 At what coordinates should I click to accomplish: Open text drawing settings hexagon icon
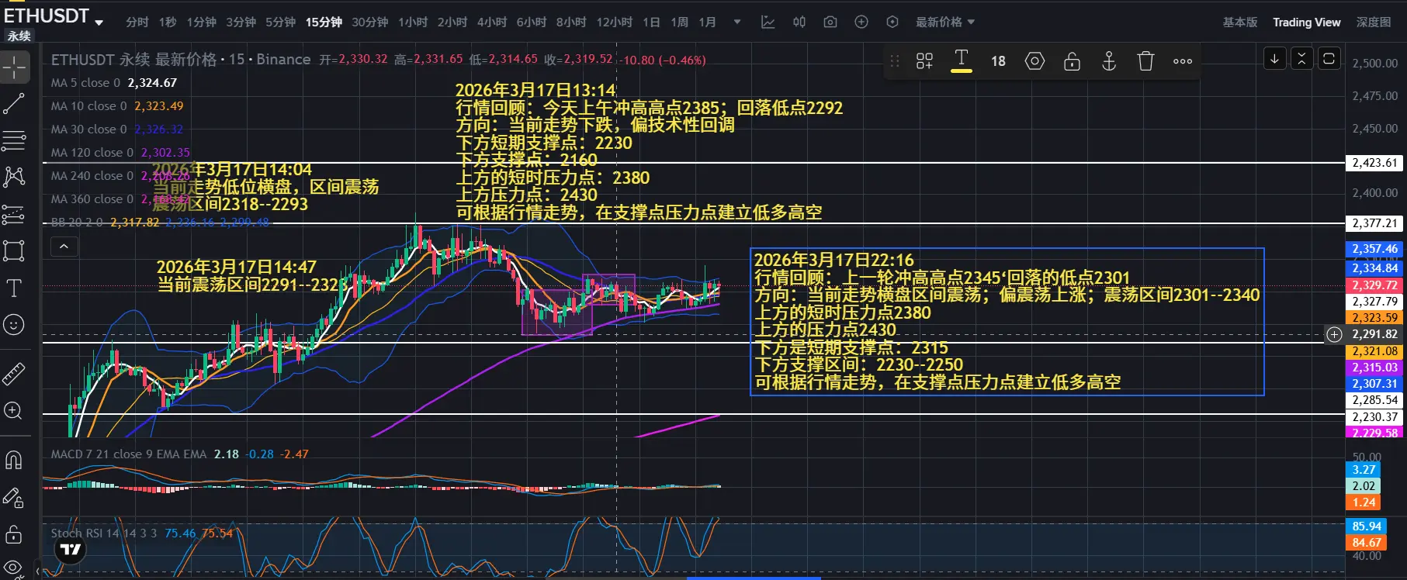tap(1035, 61)
